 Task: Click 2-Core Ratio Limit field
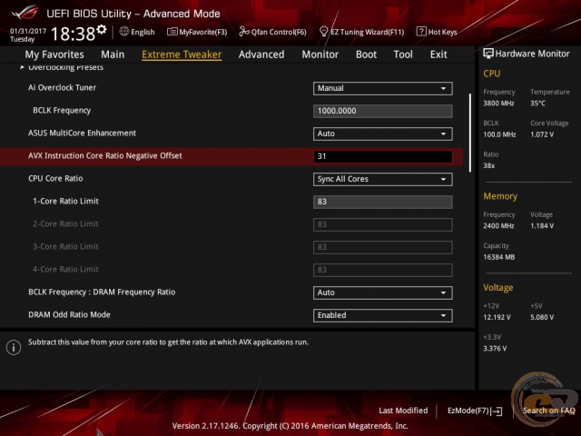click(x=383, y=224)
